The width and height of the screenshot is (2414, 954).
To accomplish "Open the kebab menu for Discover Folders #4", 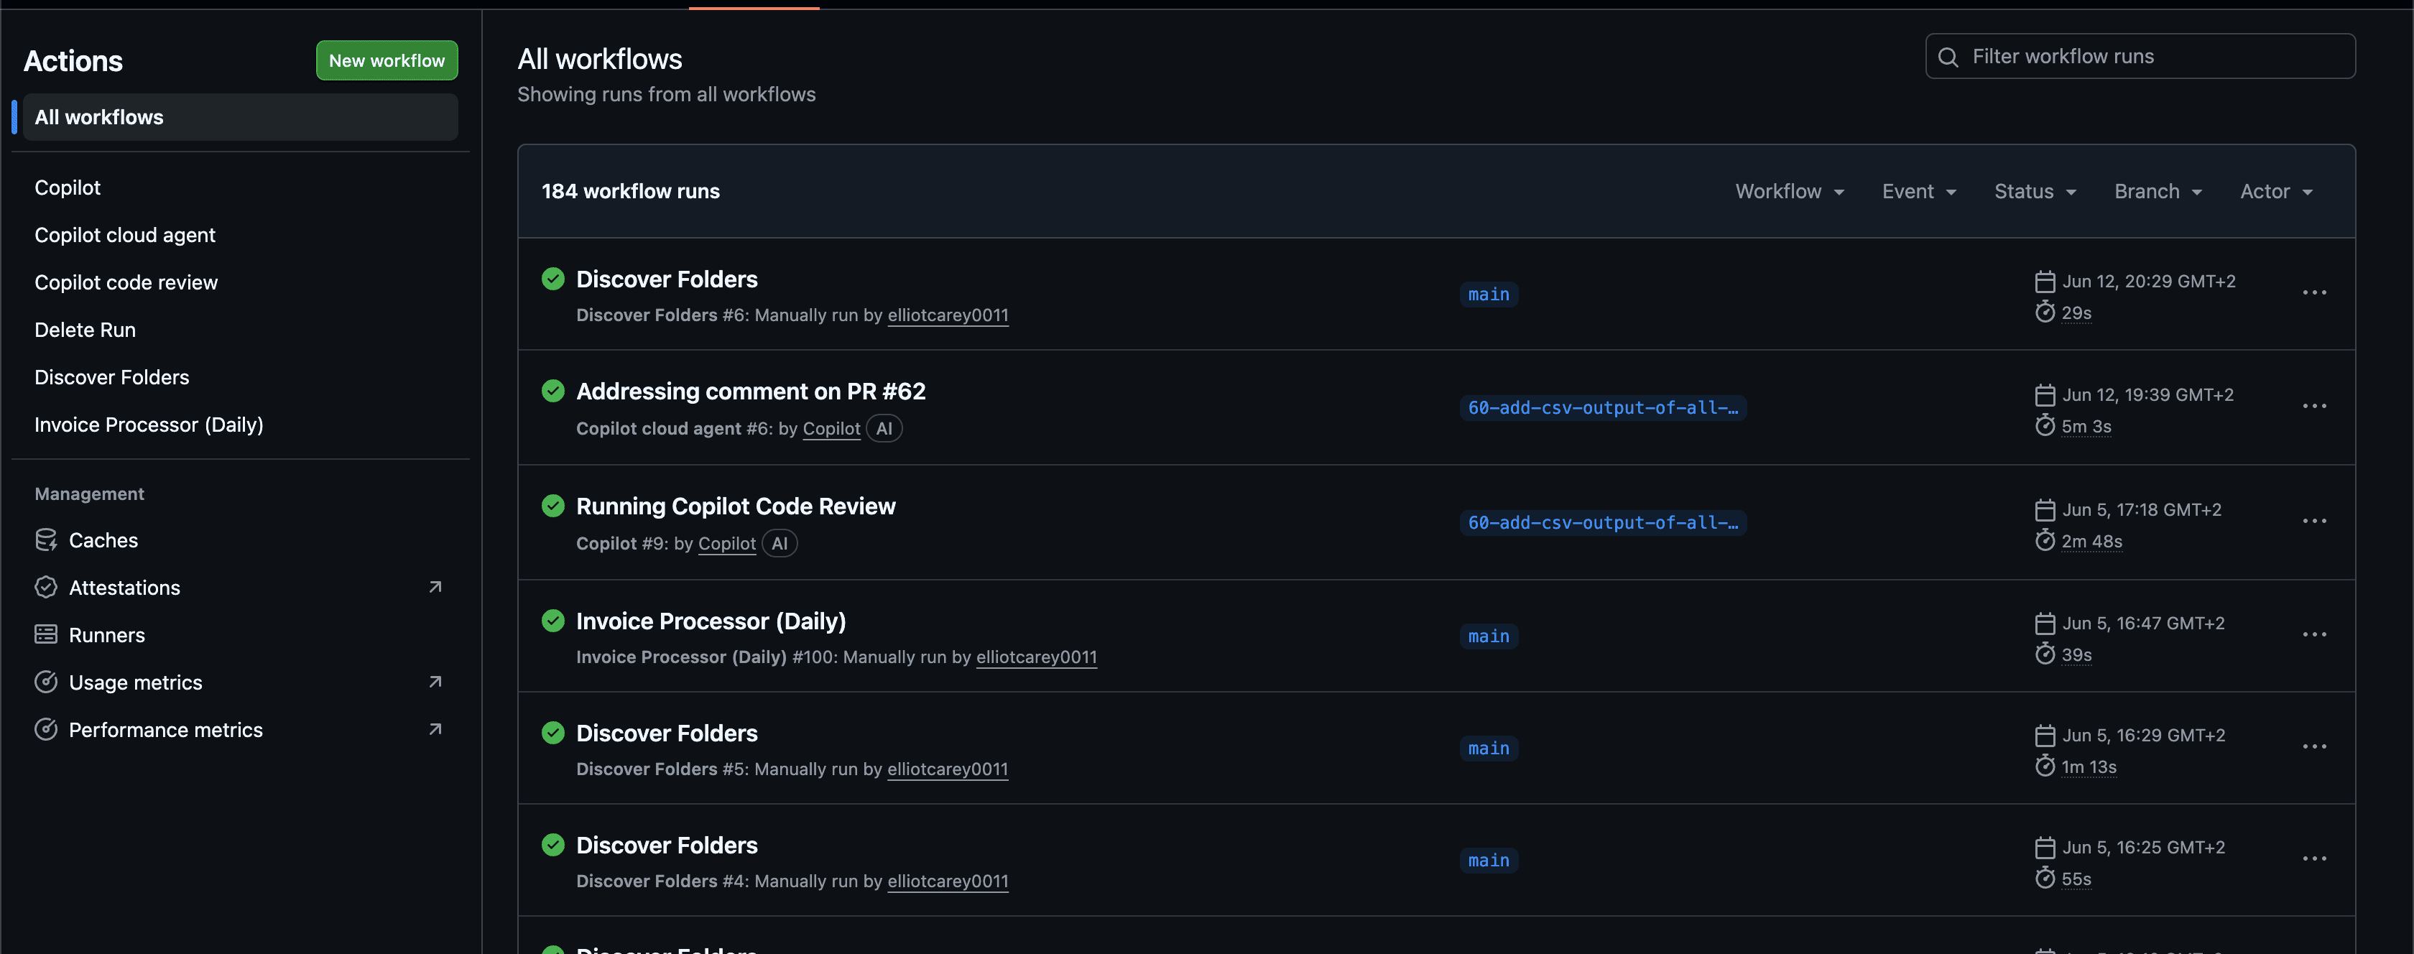I will click(2313, 859).
